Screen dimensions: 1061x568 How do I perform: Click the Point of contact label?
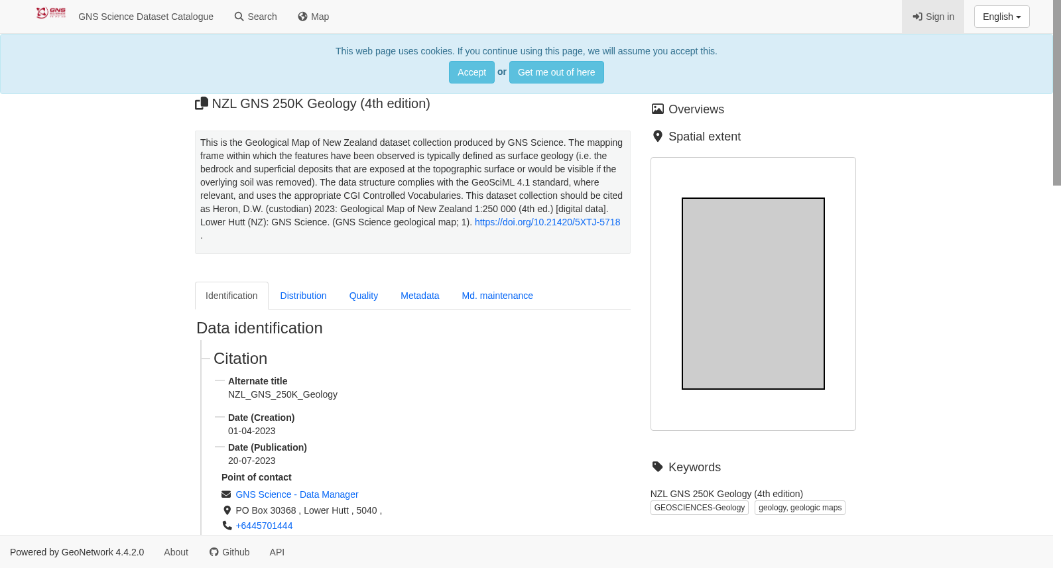click(x=256, y=477)
